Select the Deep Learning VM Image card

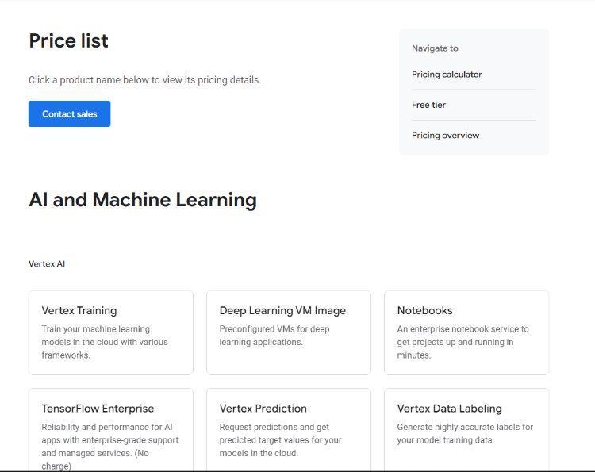pos(289,332)
